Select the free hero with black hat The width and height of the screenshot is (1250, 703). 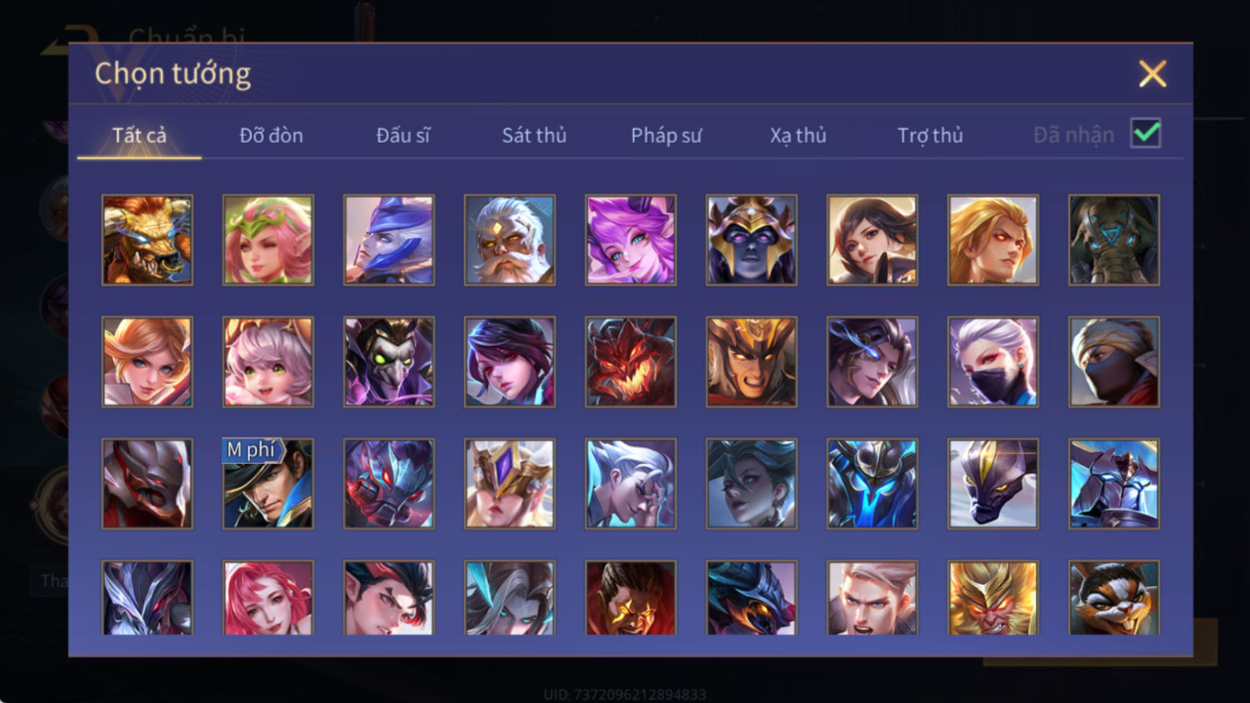pos(268,484)
